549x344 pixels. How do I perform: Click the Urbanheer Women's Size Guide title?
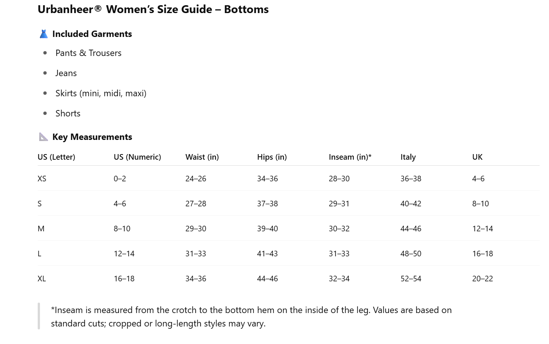153,9
